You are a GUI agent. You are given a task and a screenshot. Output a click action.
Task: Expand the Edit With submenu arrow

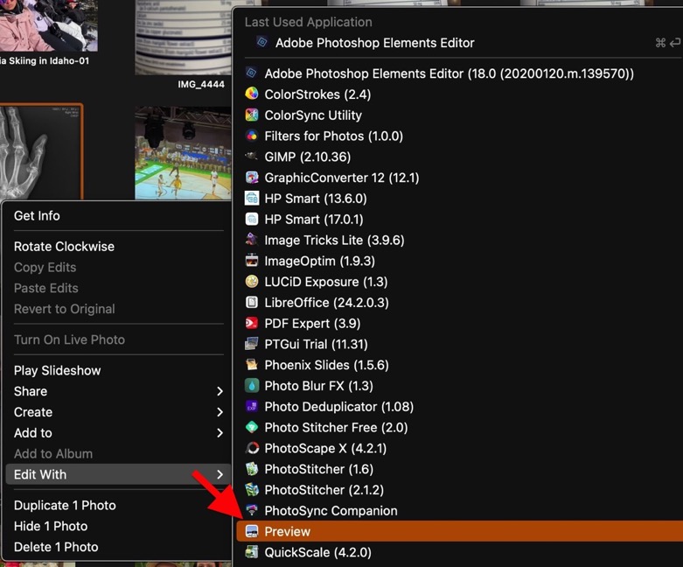pyautogui.click(x=220, y=474)
